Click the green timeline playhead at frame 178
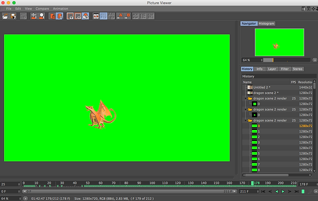 [x=252, y=183]
